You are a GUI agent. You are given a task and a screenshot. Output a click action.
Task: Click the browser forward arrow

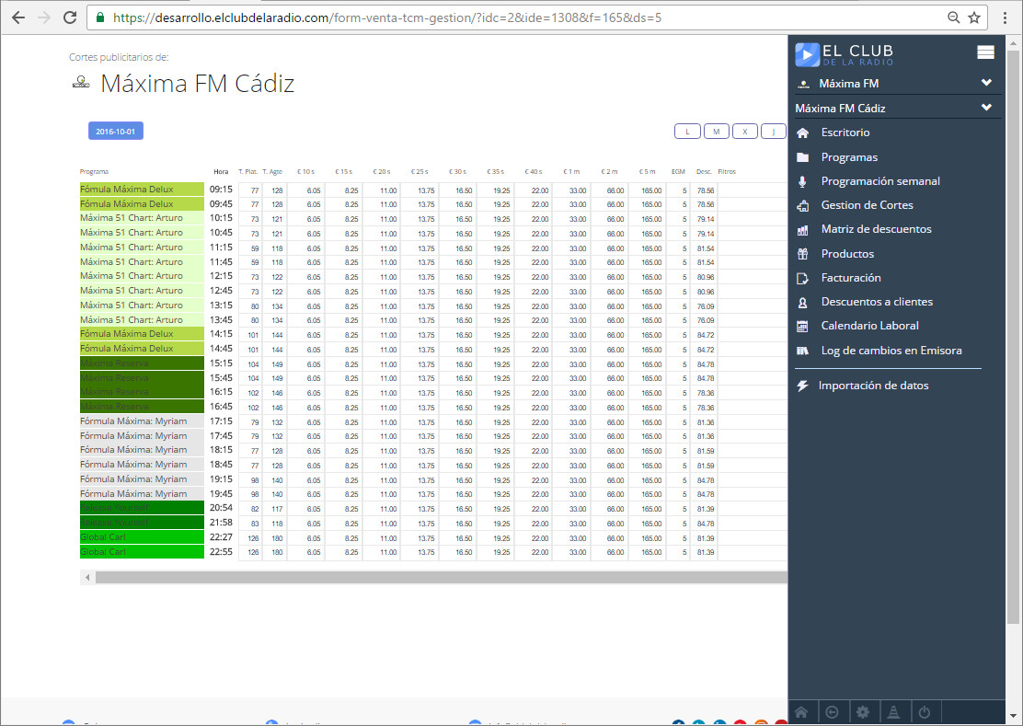click(44, 17)
